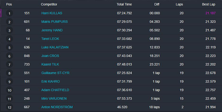Screen dimensions: 222x112
Task: Select the position 12 circle badge
Action: (x=9, y=107)
